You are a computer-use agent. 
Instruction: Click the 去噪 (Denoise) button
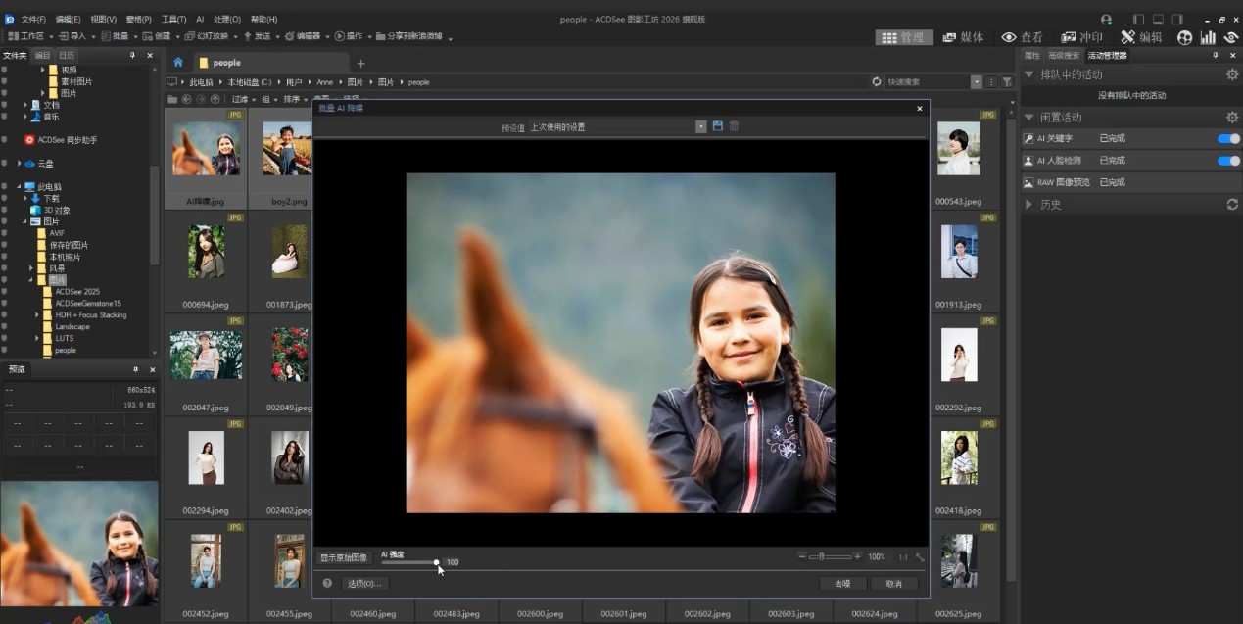pyautogui.click(x=842, y=583)
